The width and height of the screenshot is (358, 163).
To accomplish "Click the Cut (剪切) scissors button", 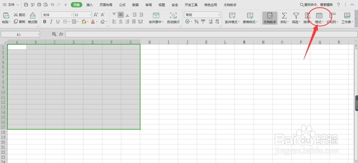I will coord(19,15).
